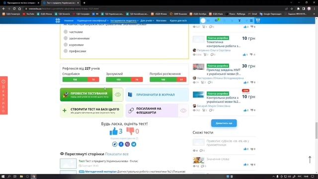Open similar test 'Значення слова'
Image resolution: width=318 pixels, height=179 pixels.
[x=218, y=159]
